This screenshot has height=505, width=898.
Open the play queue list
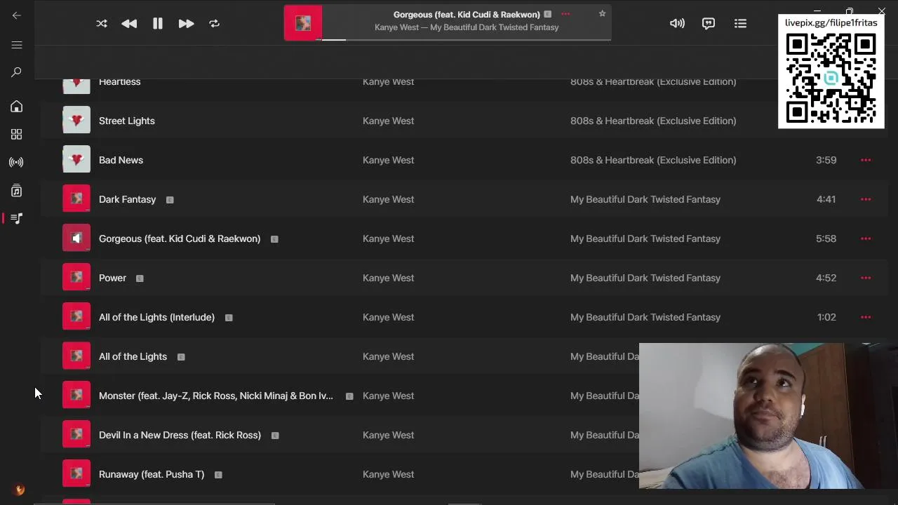(x=740, y=23)
